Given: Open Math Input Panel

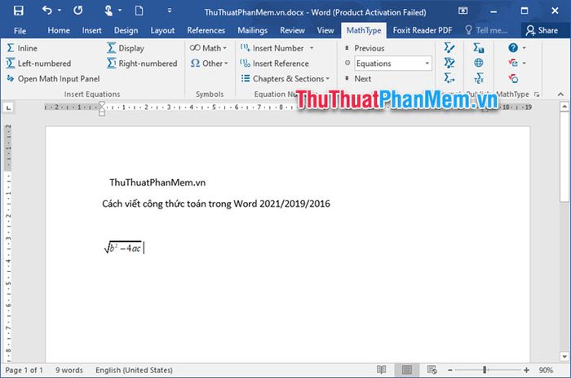Looking at the screenshot, I should tap(53, 78).
